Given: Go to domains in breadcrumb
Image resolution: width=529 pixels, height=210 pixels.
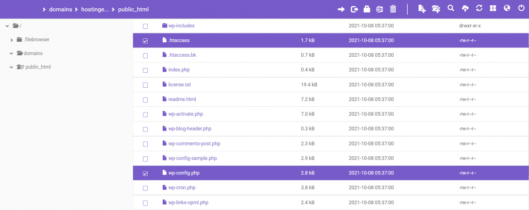Looking at the screenshot, I should click(x=60, y=9).
